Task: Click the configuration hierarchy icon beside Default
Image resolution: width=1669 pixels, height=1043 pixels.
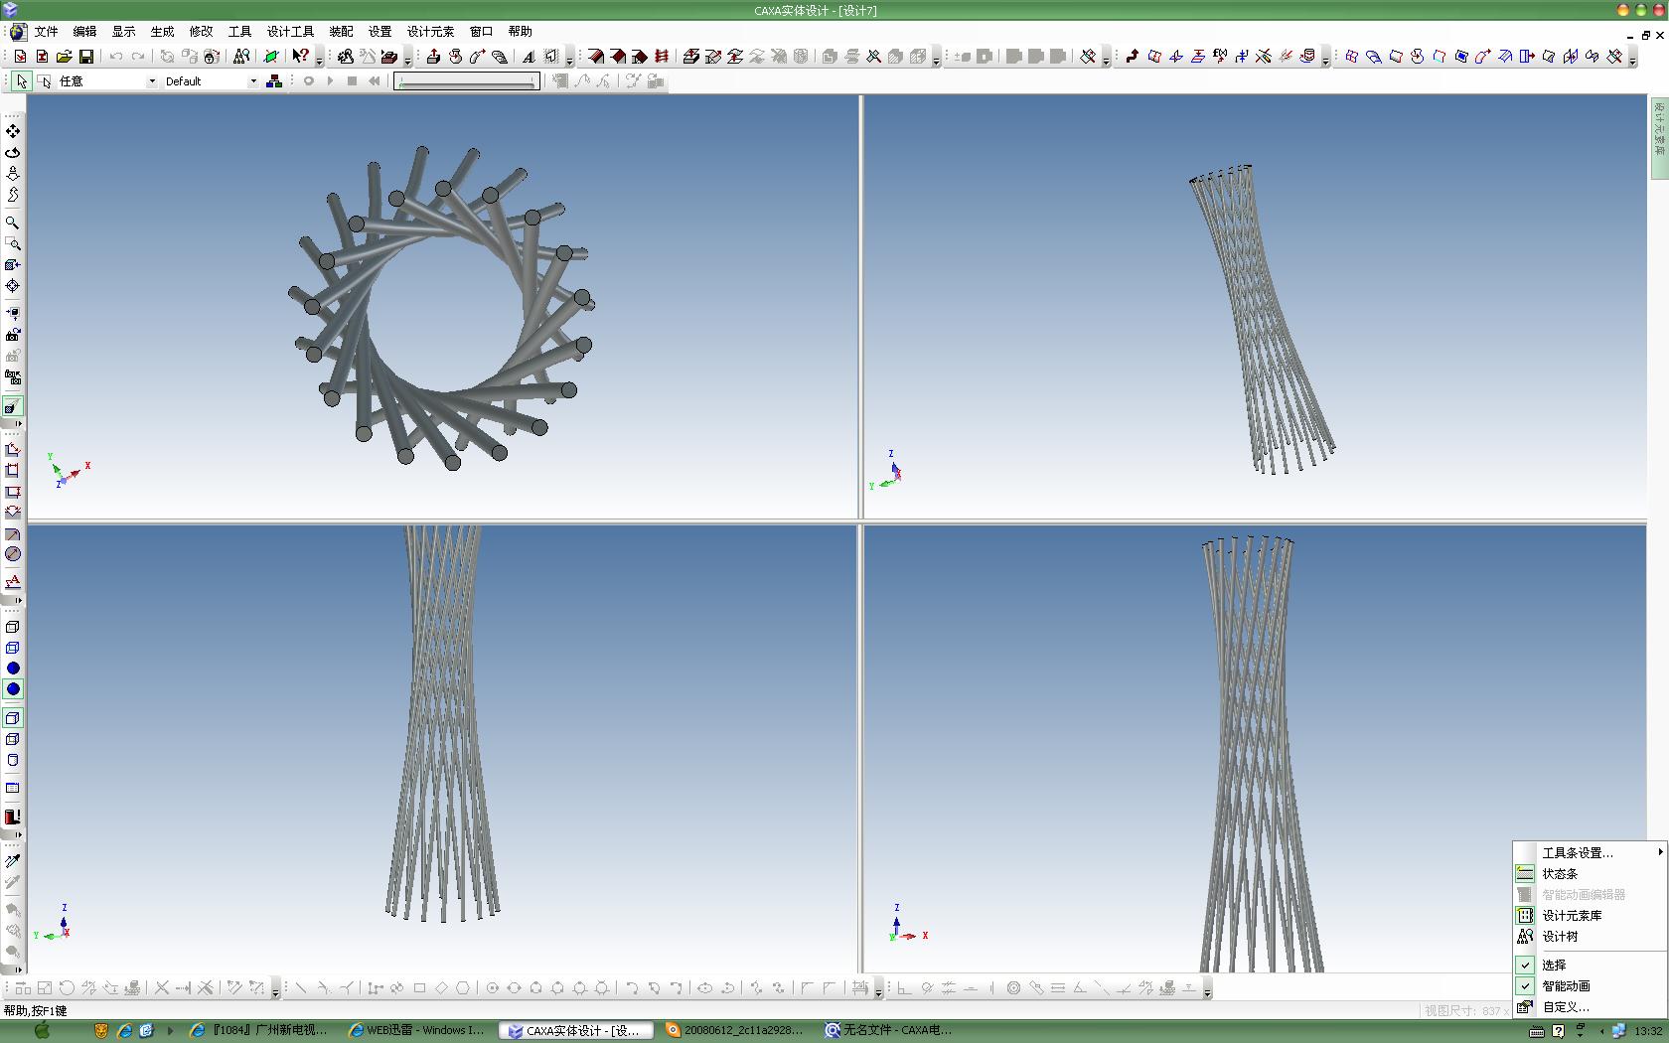Action: point(274,81)
